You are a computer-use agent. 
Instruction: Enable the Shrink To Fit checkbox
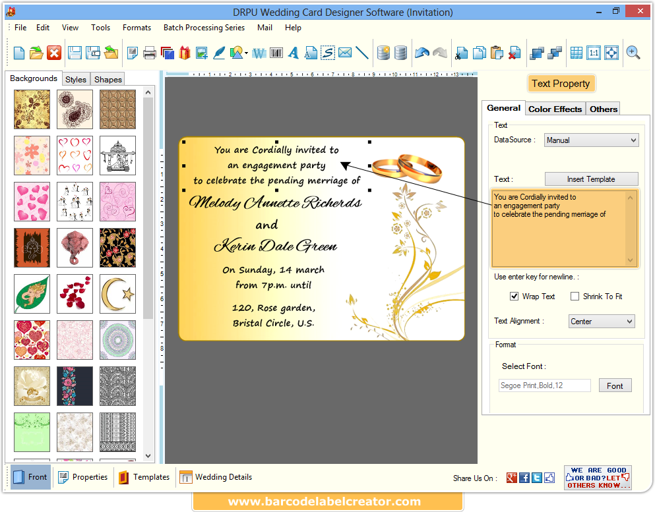click(x=575, y=297)
